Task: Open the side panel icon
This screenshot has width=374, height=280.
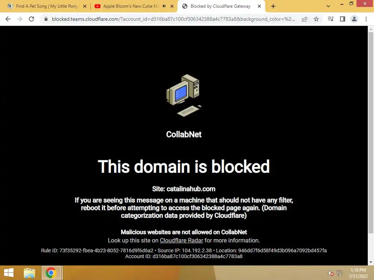Action: click(343, 19)
